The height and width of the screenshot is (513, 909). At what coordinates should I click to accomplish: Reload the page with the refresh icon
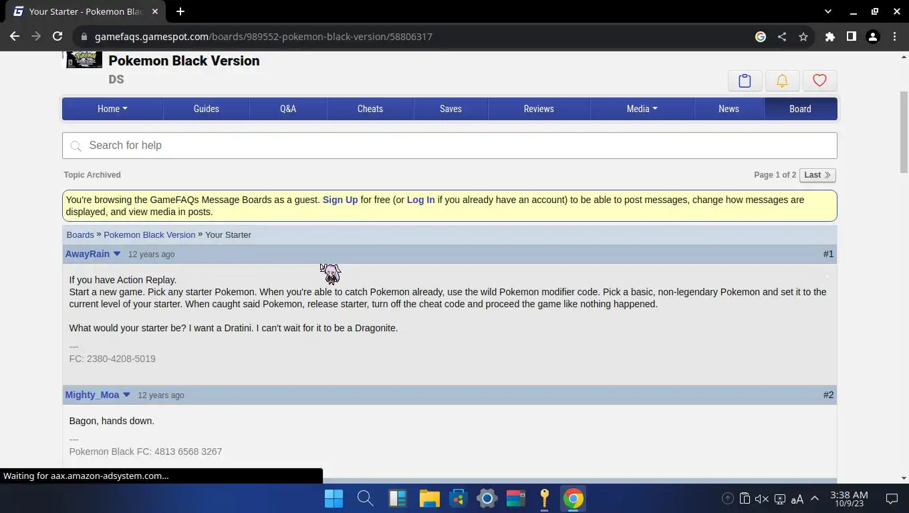(x=57, y=37)
